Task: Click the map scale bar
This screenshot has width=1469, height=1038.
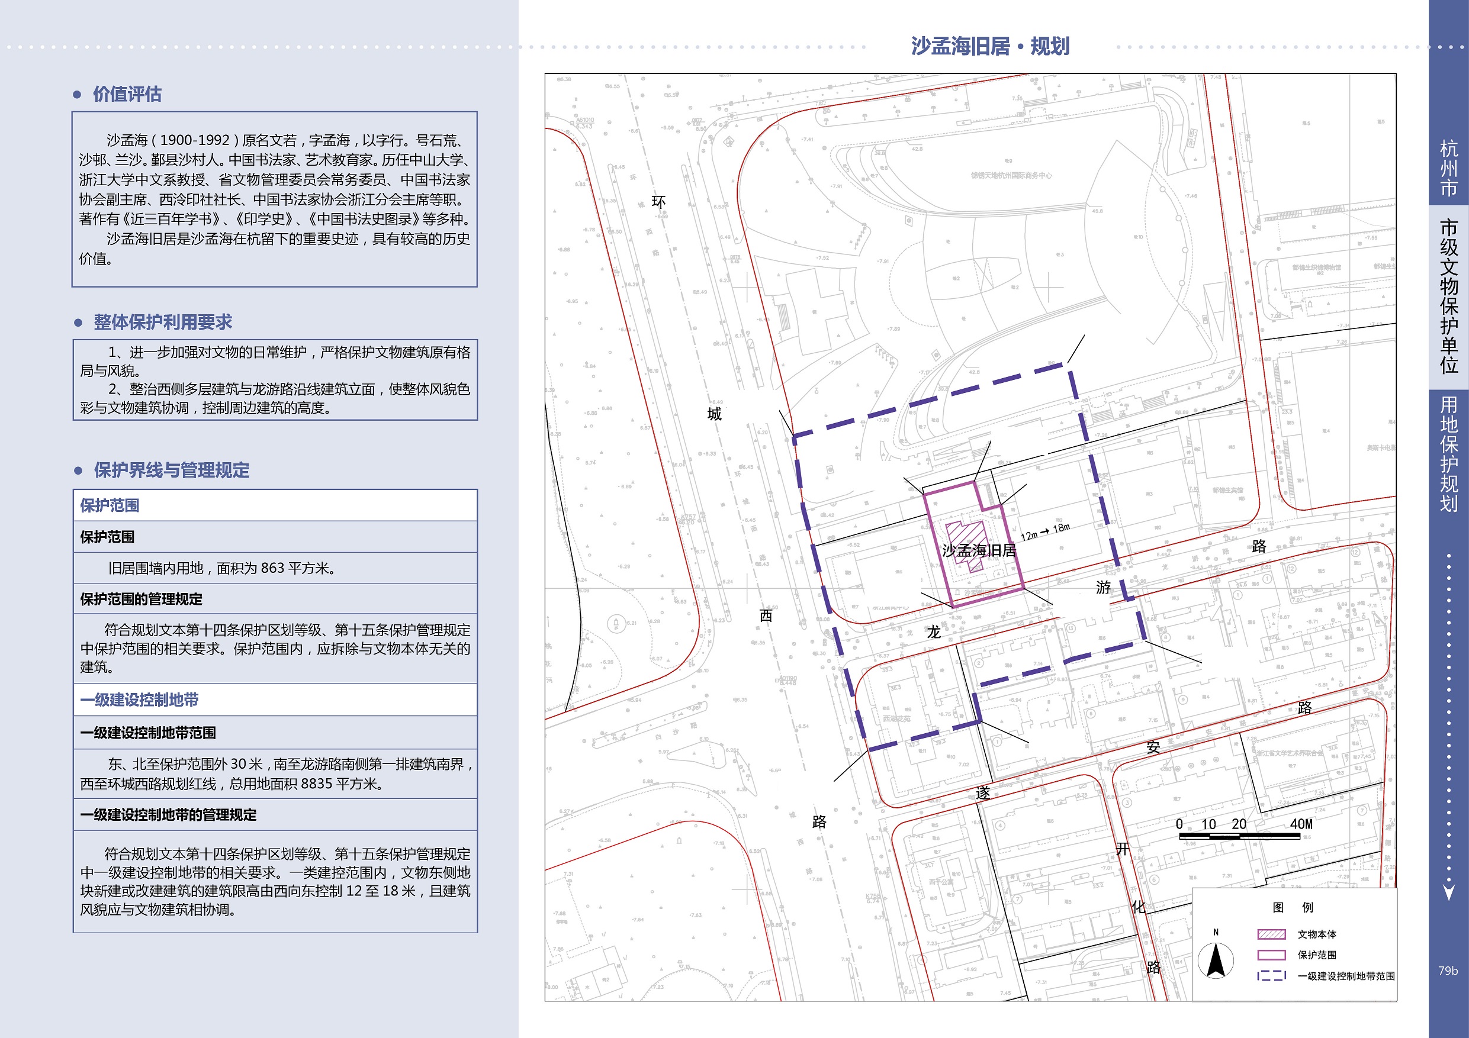Action: coord(1239,835)
